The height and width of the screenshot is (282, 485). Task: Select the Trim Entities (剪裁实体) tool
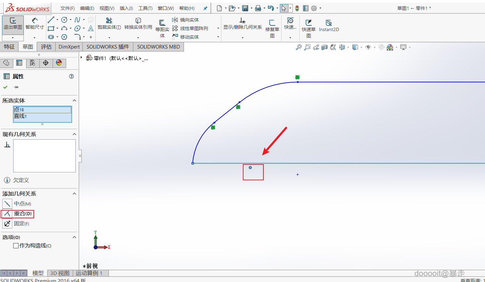point(109,23)
